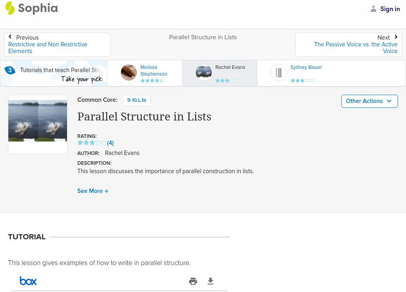406x292 pixels.
Task: Open Restrictive and Non Restrictive Elements link
Action: click(x=48, y=48)
